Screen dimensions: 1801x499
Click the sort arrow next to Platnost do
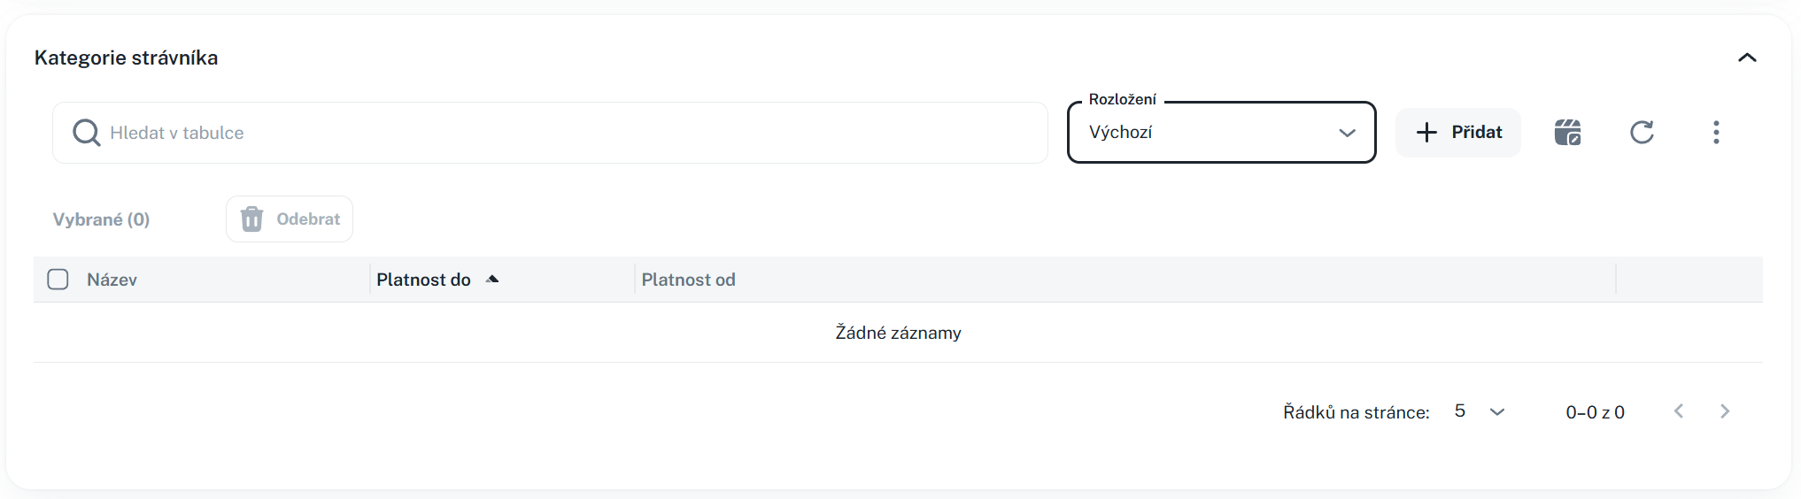(493, 280)
